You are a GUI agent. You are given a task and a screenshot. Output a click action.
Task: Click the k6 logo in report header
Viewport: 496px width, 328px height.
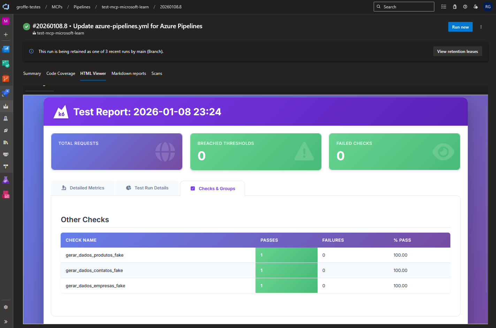[x=61, y=112]
